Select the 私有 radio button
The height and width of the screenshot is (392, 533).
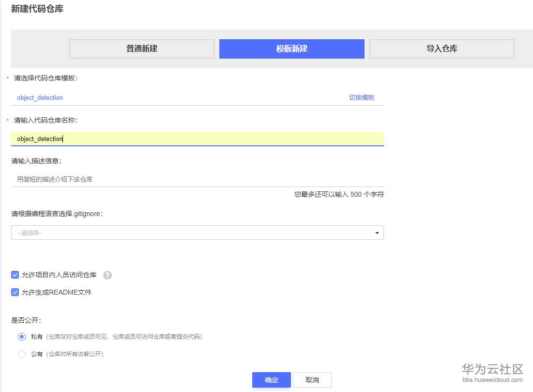22,337
